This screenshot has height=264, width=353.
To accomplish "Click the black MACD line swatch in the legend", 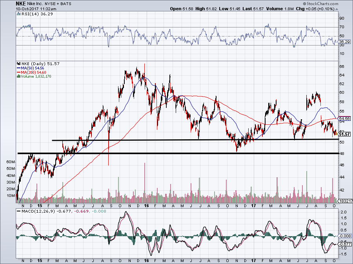I will [18, 211].
